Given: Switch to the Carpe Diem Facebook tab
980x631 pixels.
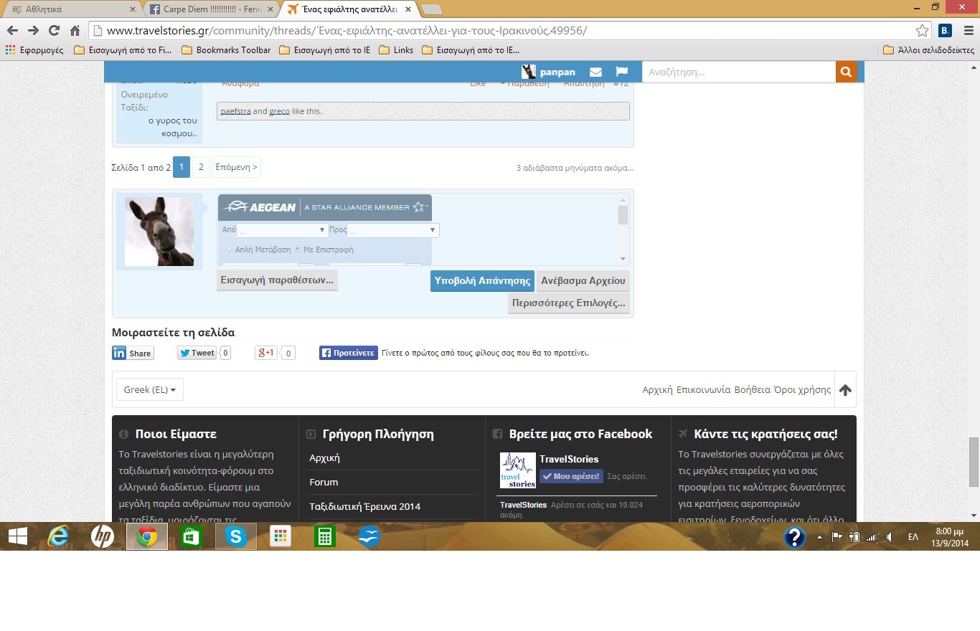Looking at the screenshot, I should click(x=210, y=9).
